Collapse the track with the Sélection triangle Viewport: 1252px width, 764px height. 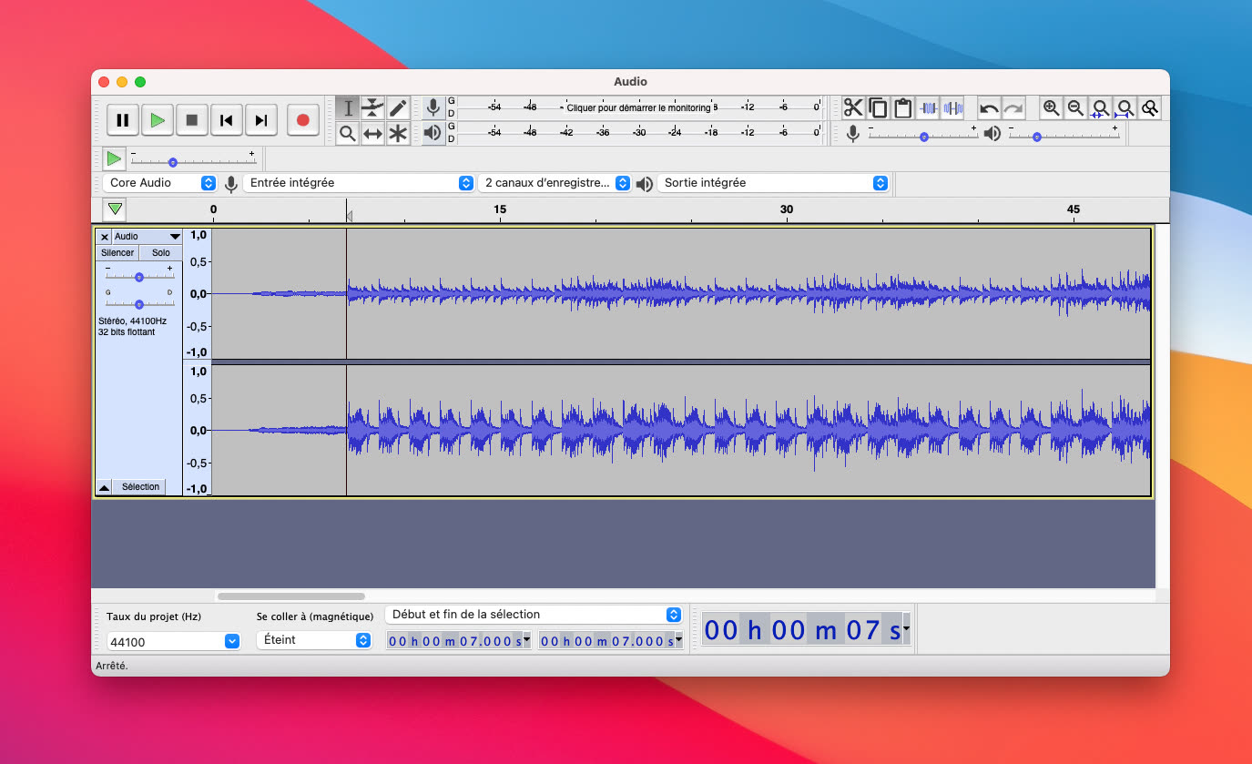104,486
